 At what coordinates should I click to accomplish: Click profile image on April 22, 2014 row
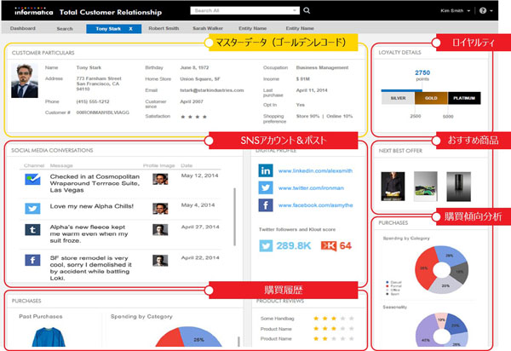tap(160, 261)
